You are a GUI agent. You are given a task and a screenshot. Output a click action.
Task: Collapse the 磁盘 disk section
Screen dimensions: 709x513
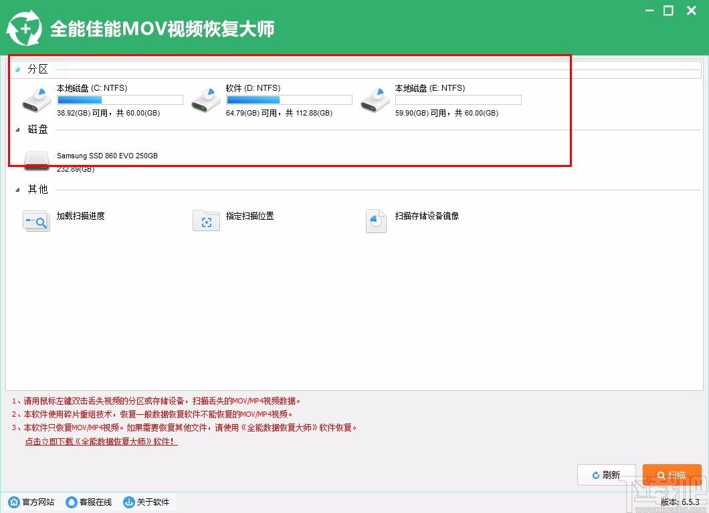17,130
